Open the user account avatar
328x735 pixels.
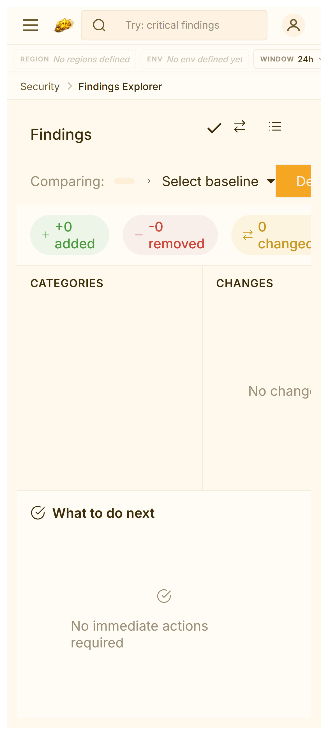(x=293, y=25)
